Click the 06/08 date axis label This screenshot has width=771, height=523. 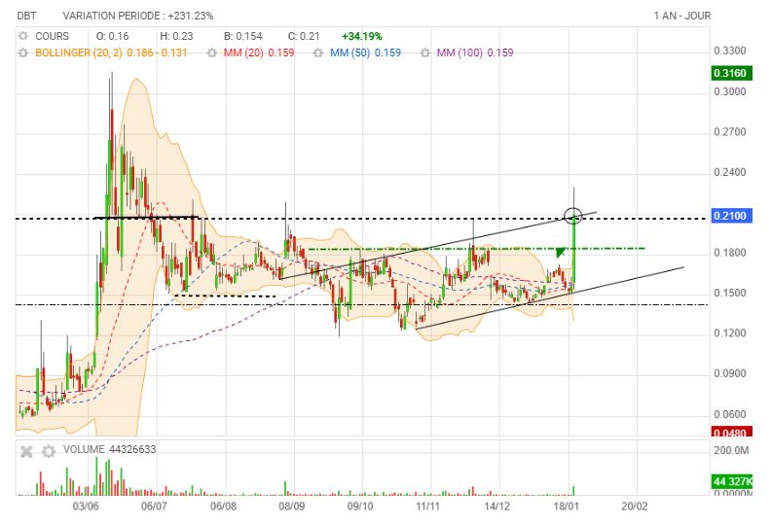pos(223,506)
